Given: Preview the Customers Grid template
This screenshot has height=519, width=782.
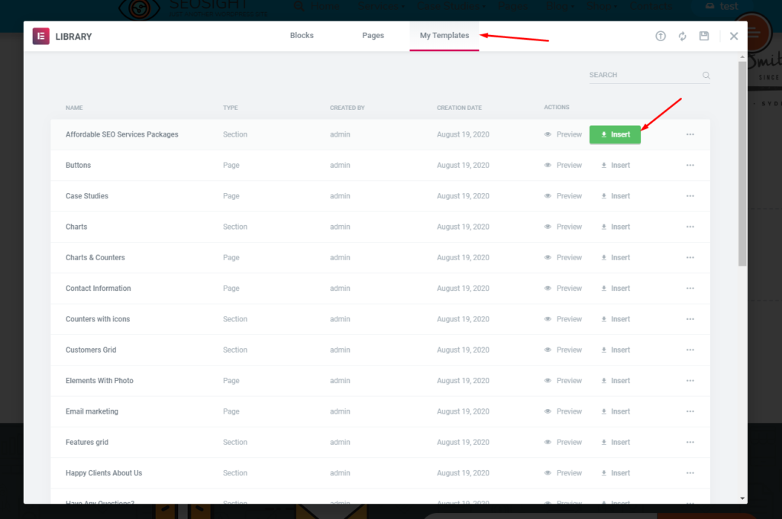Looking at the screenshot, I should click(x=563, y=350).
